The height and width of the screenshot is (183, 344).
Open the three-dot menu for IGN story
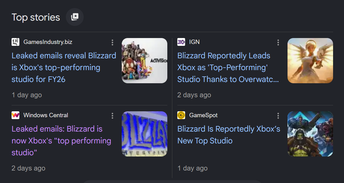(x=278, y=42)
